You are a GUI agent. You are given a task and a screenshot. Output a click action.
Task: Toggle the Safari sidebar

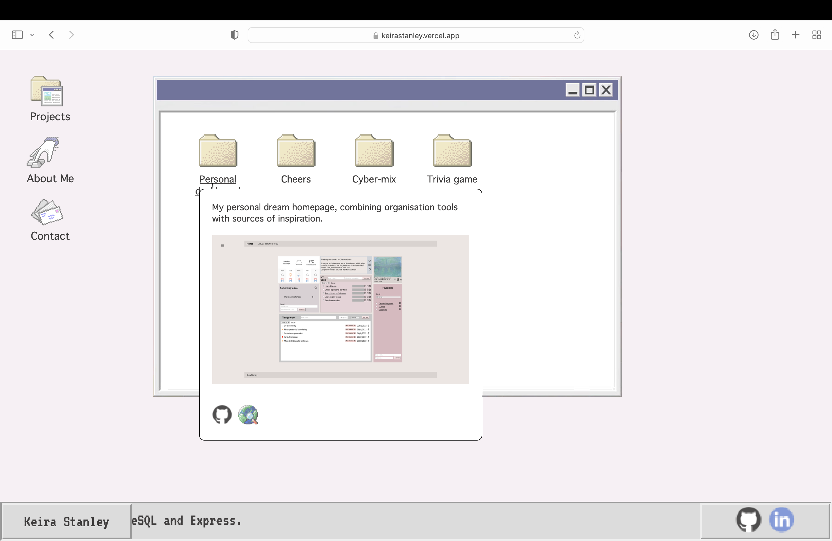coord(17,35)
